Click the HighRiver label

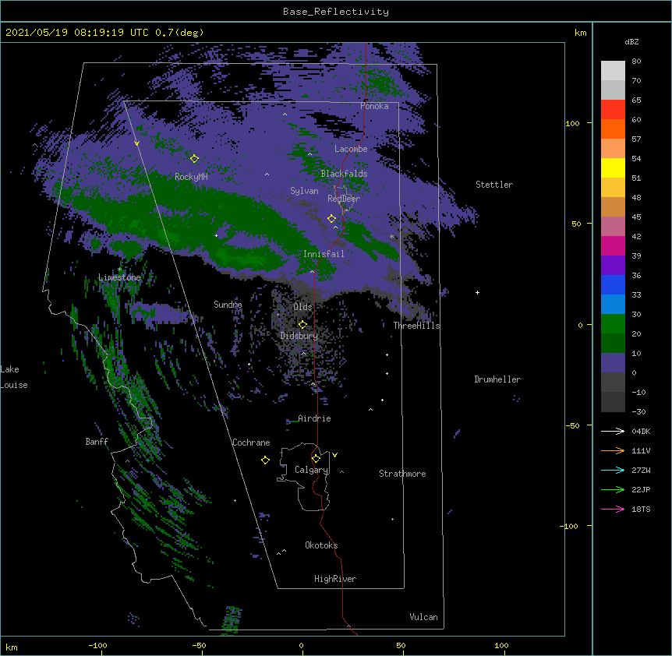click(x=335, y=579)
